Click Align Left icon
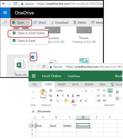 point(98,95)
